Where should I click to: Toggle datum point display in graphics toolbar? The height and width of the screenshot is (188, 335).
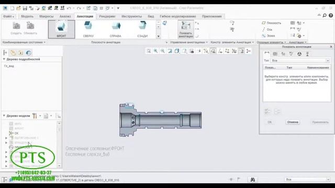click(227, 51)
